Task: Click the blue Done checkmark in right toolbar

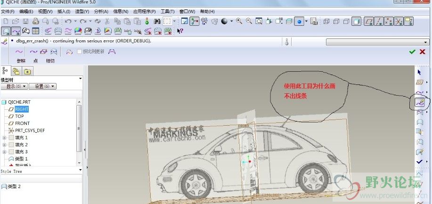Action: (419, 162)
